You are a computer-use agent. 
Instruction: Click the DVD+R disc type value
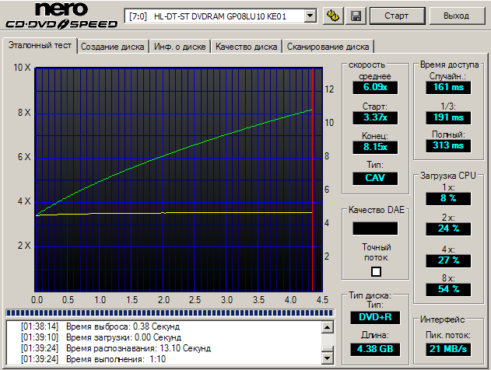click(375, 317)
